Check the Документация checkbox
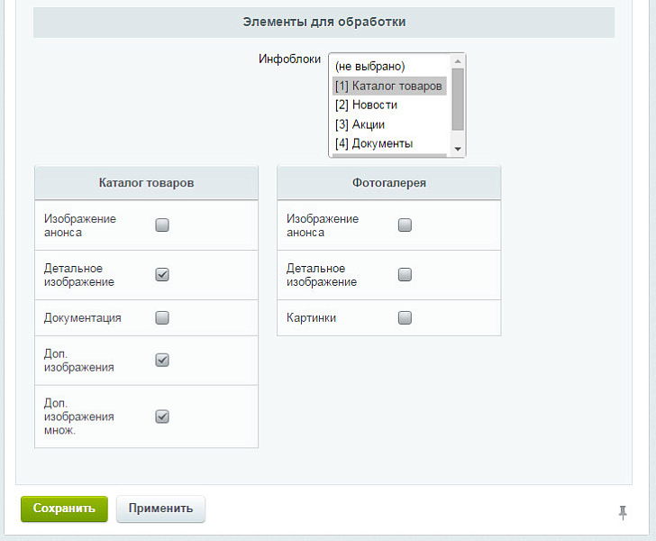This screenshot has width=656, height=541. pyautogui.click(x=162, y=317)
